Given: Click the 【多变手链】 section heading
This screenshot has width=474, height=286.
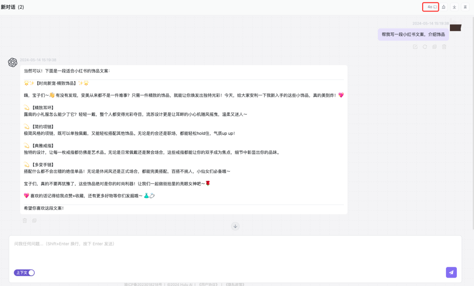Looking at the screenshot, I should click(x=43, y=165).
